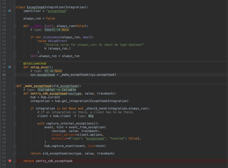
Task: Click the __init__ method name
Action: click(x=37, y=26)
